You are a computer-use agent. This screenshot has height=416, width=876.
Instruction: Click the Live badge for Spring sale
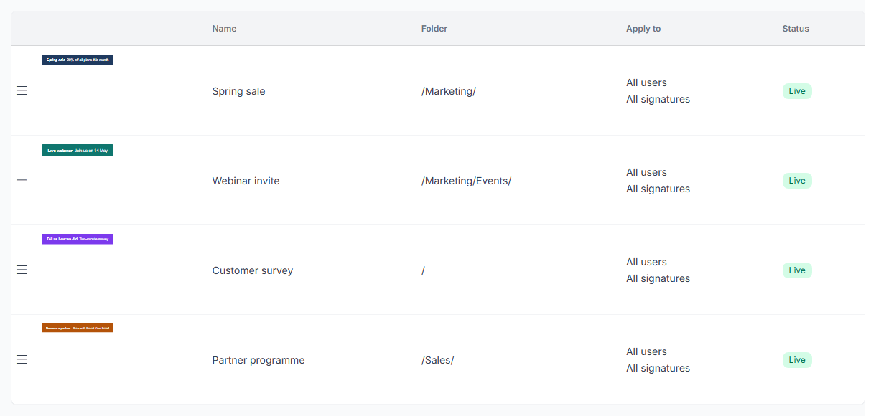(797, 91)
